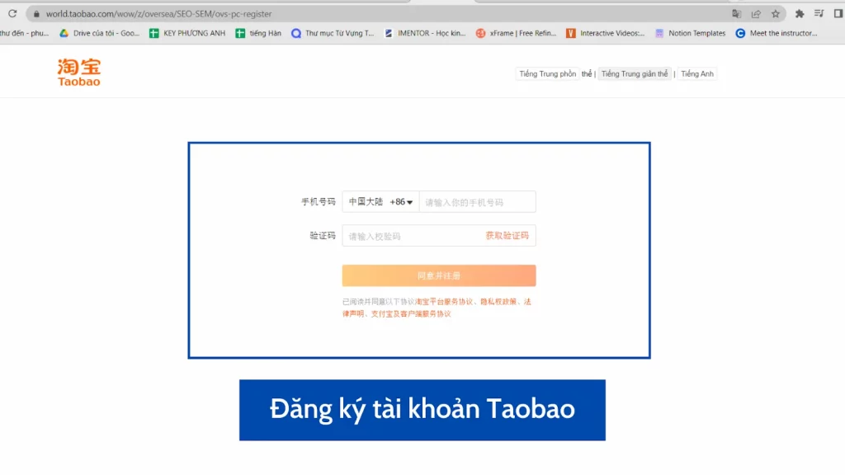Open Interactive Videos bookmark

pos(606,33)
